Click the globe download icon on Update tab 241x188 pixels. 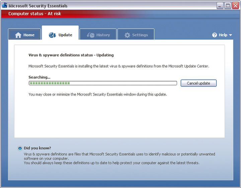click(53, 35)
